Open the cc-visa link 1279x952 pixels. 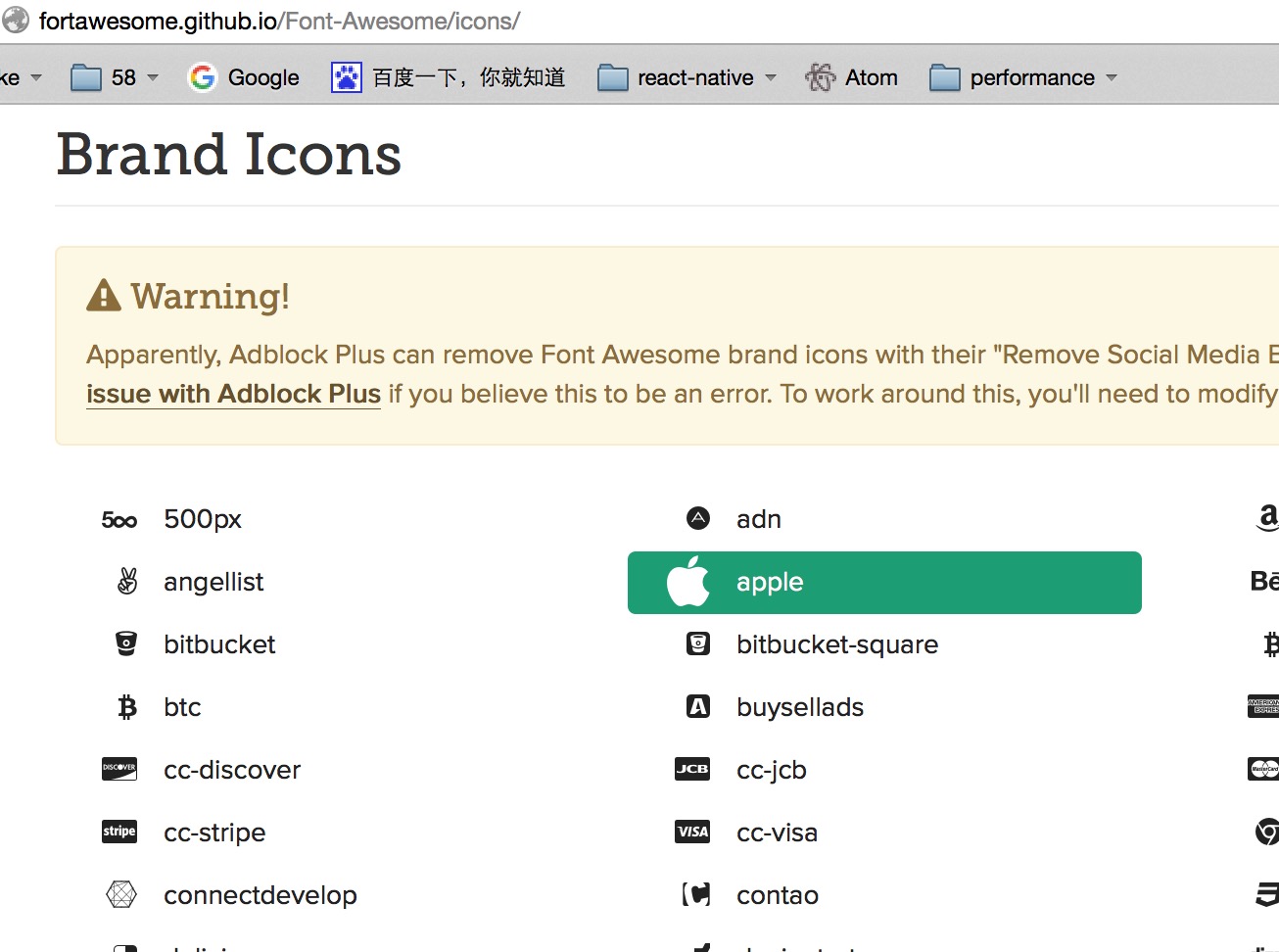point(778,833)
